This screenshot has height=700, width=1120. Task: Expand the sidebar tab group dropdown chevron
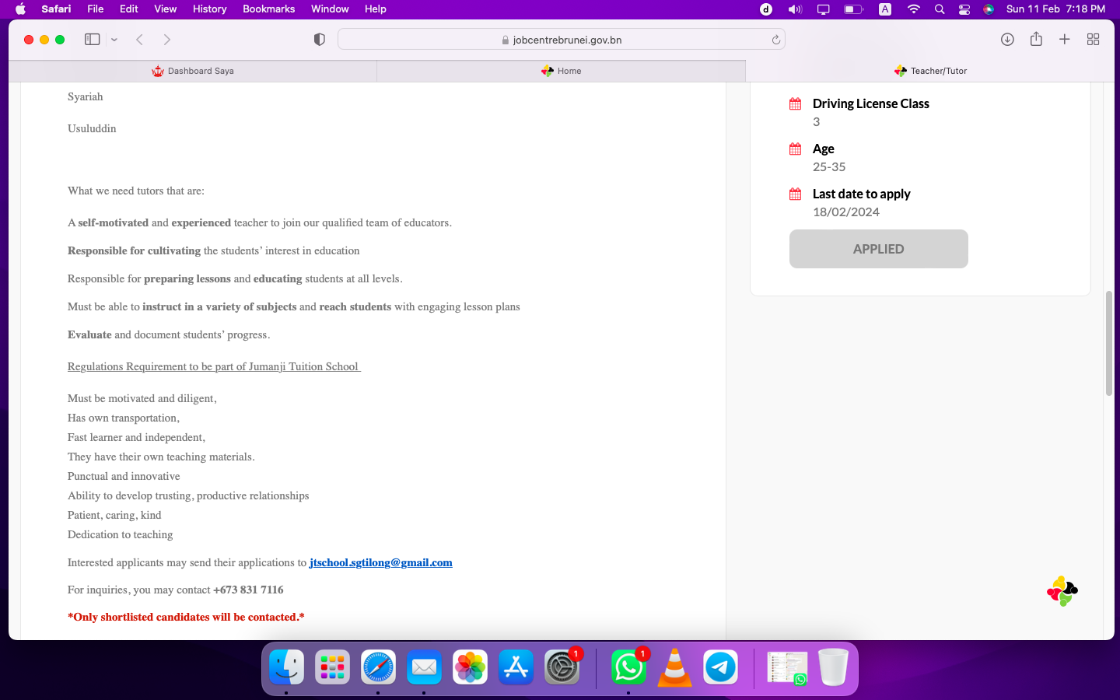114,40
